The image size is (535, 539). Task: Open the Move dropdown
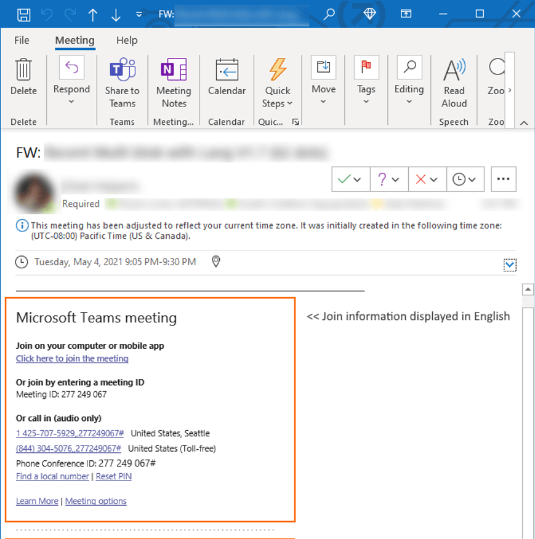(323, 80)
